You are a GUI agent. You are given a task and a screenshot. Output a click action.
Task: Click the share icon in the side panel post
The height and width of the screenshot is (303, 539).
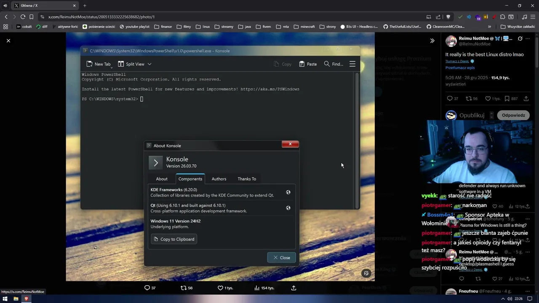pos(526,98)
